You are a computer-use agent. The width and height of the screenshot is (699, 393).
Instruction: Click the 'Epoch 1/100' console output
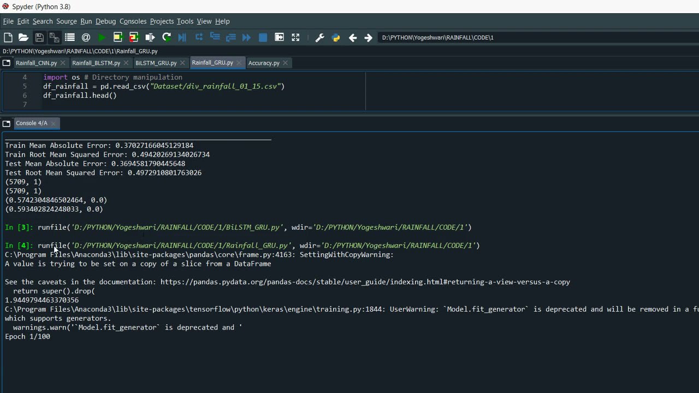(27, 337)
